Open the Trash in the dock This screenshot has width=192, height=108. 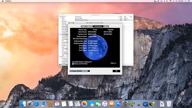[169, 104]
